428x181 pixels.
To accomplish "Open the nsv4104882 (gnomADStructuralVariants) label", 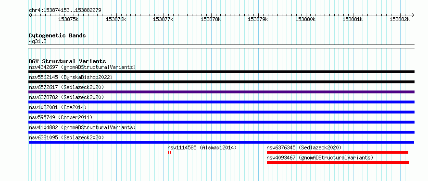I will coord(82,127).
